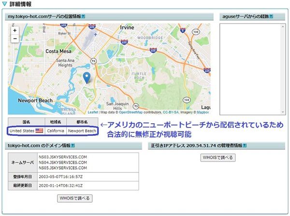Click the airport plane icon on map
Image resolution: width=290 pixels, height=216 pixels.
95,34
